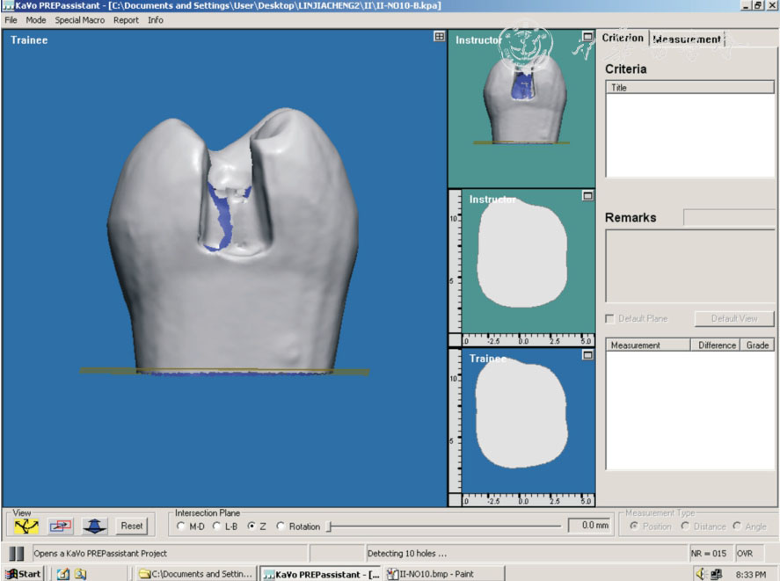Open the Report menu
This screenshot has width=780, height=581.
126,19
